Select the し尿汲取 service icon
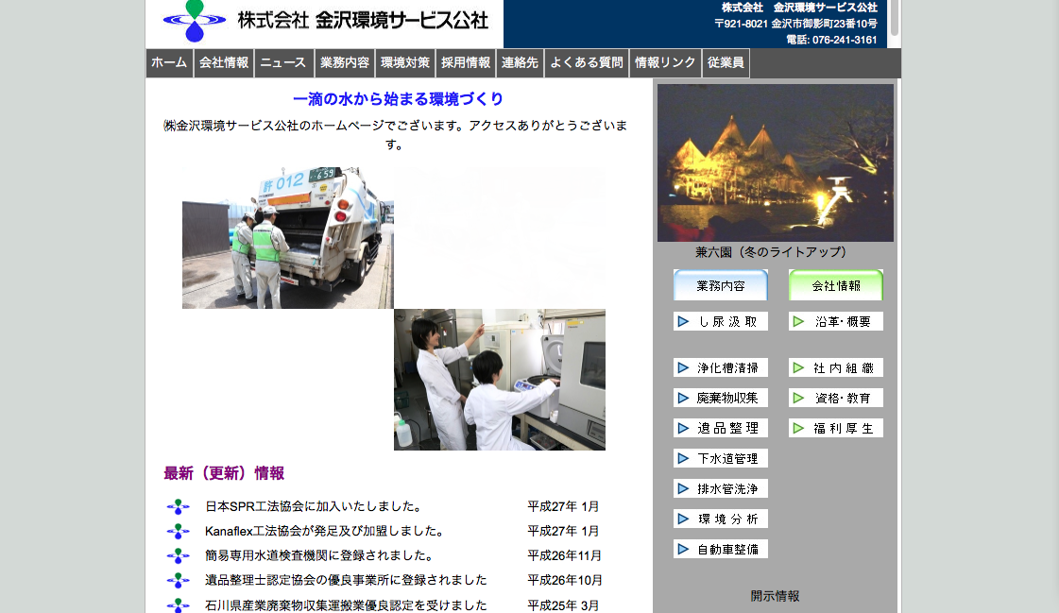 [x=720, y=320]
